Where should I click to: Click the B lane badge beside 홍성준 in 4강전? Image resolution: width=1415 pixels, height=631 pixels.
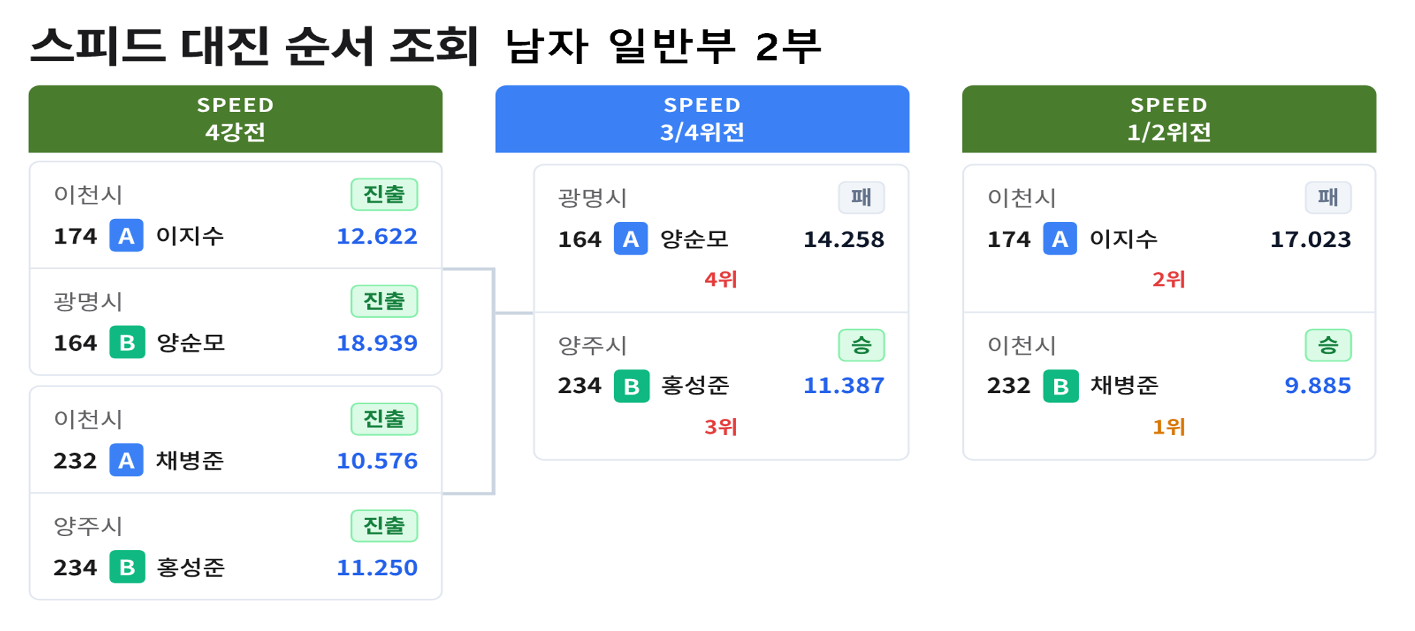pos(127,567)
